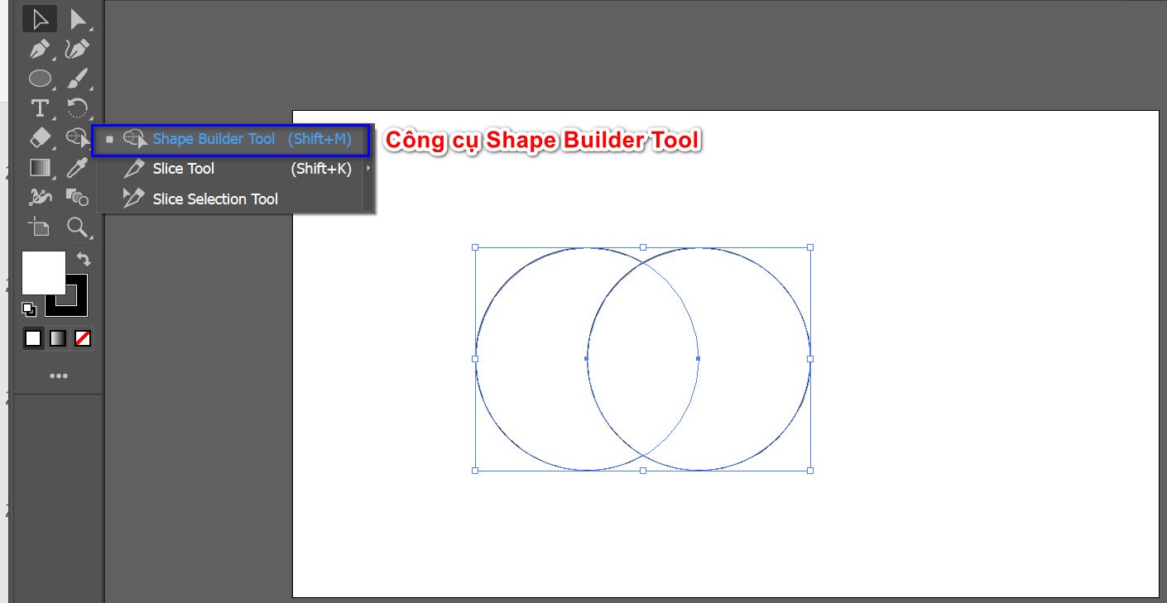Select the Type tool
This screenshot has height=603, width=1167.
pos(39,108)
